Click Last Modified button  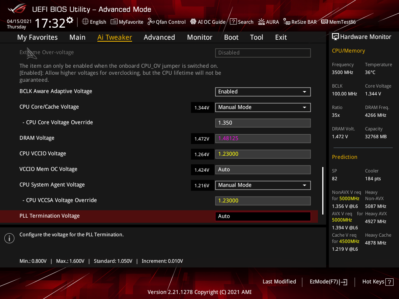click(x=279, y=282)
